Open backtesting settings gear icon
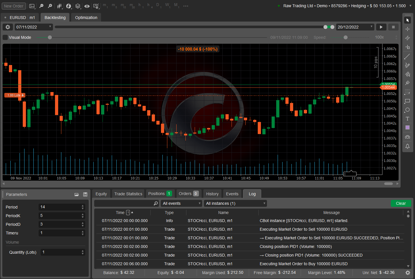Screen dimensions: 415x279 [8, 27]
